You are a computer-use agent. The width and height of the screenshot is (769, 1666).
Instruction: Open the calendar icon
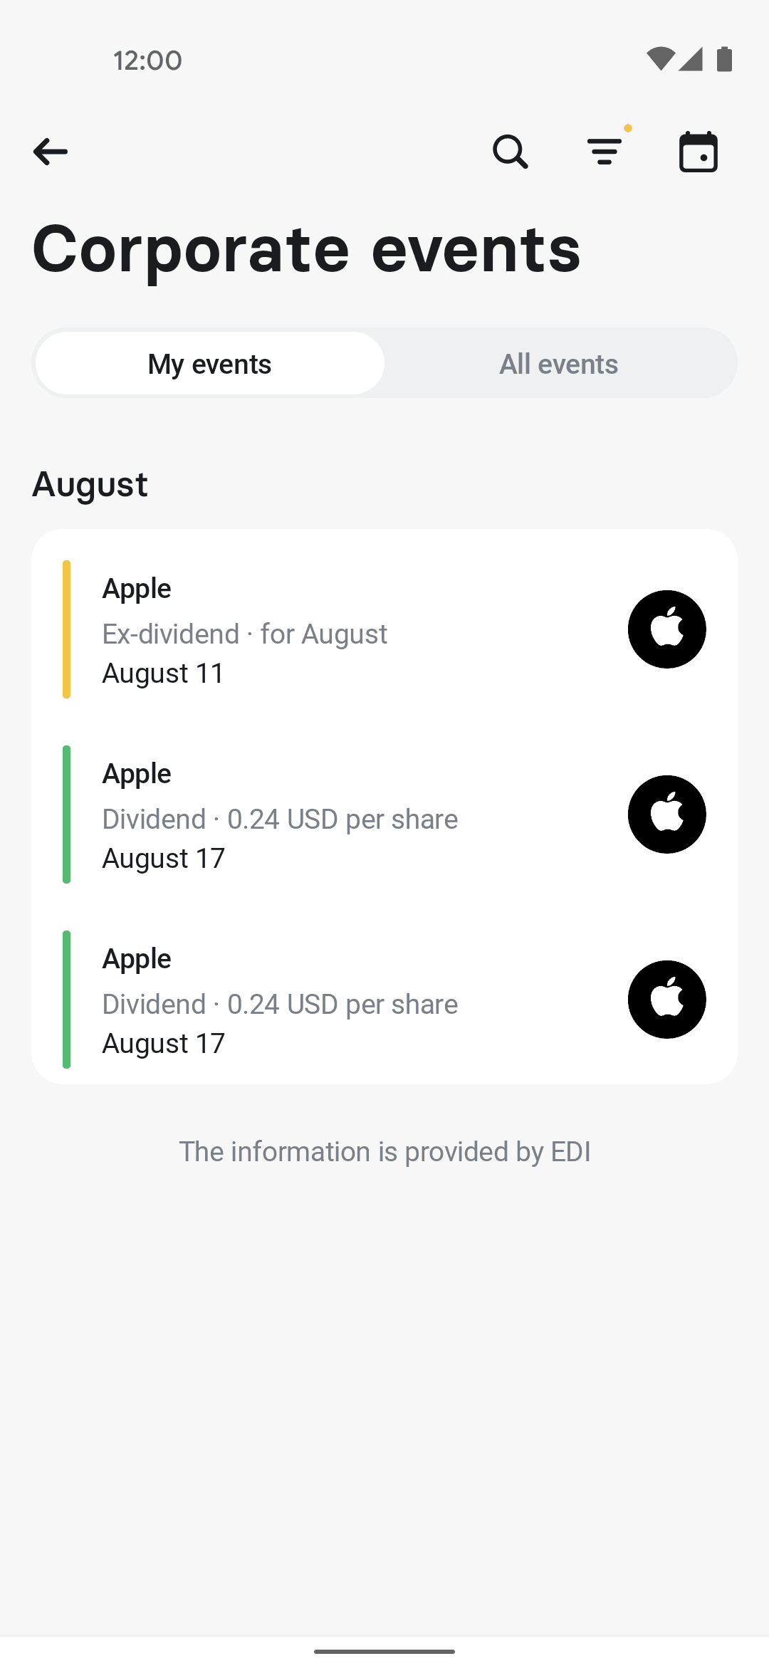coord(699,152)
